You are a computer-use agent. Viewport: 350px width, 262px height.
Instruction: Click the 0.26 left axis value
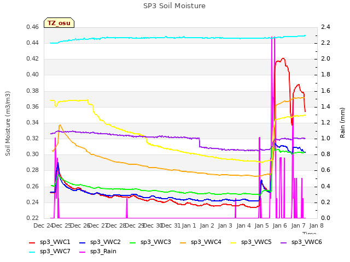pos(32,187)
